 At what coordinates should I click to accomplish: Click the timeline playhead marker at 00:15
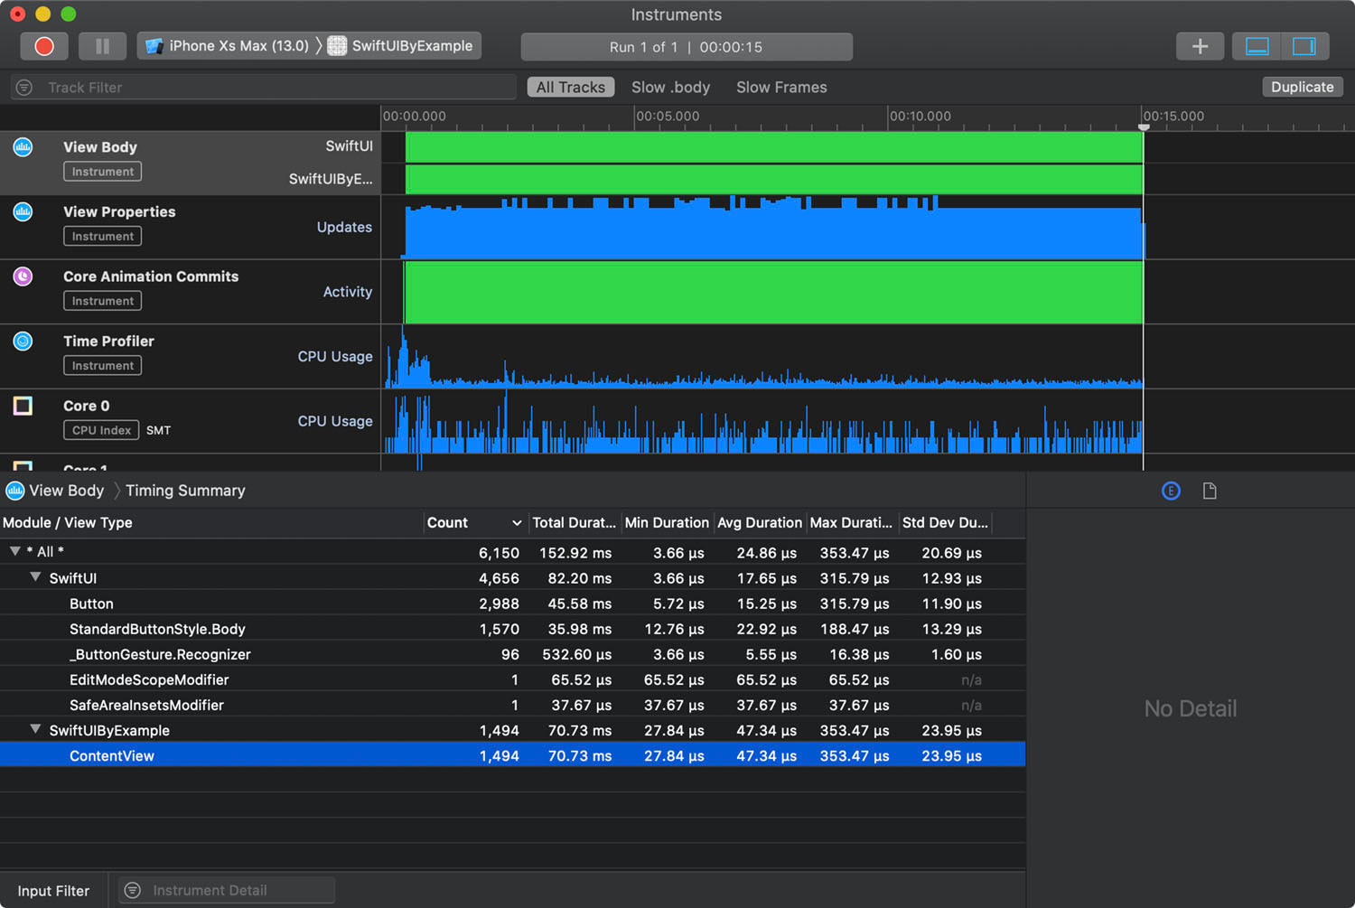click(x=1144, y=126)
